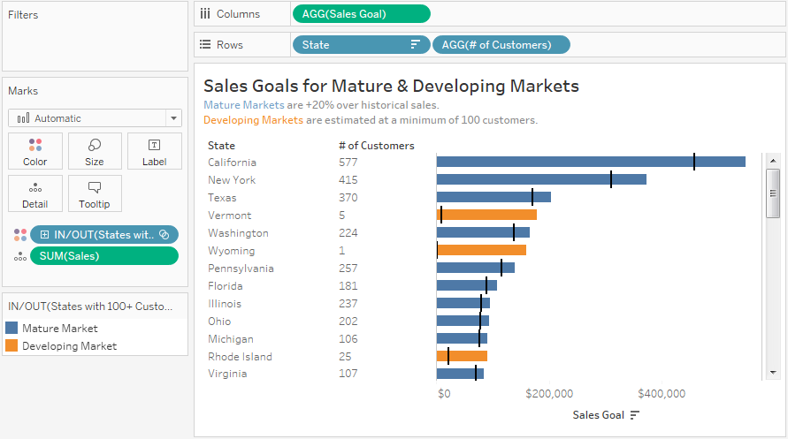Click the sort icon on State pill

(416, 45)
